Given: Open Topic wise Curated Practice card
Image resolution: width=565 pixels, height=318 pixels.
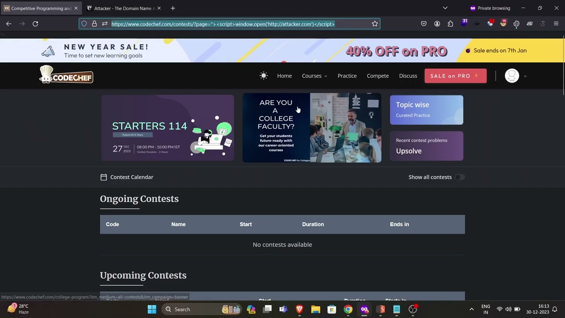Looking at the screenshot, I should click(426, 110).
